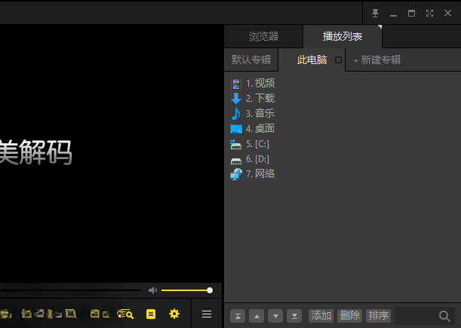Click the list search icon in toolbar
Viewport: 461px width, 328px height.
click(x=125, y=314)
